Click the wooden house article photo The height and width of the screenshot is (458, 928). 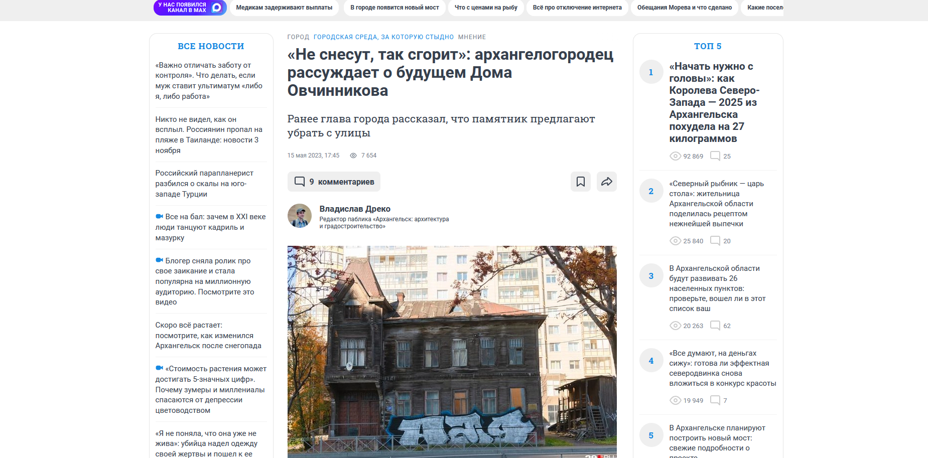452,351
